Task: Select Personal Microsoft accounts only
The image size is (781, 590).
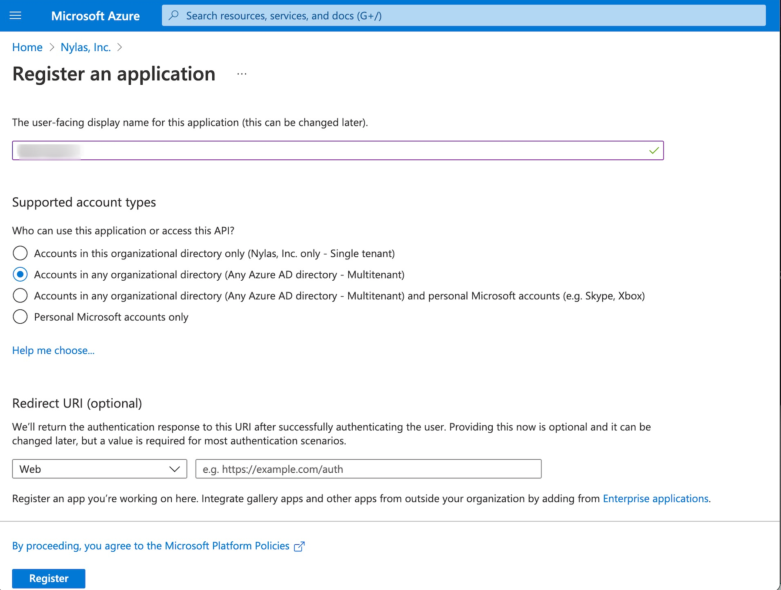Action: click(x=20, y=317)
